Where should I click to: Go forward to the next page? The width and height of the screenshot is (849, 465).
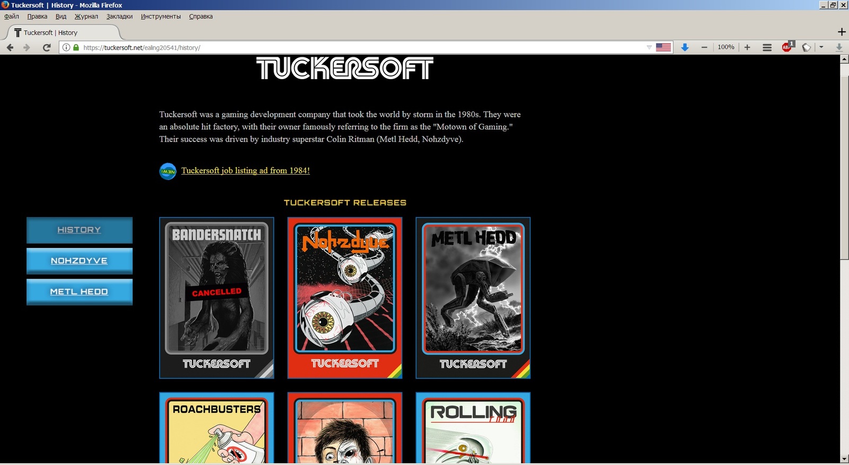click(x=27, y=47)
